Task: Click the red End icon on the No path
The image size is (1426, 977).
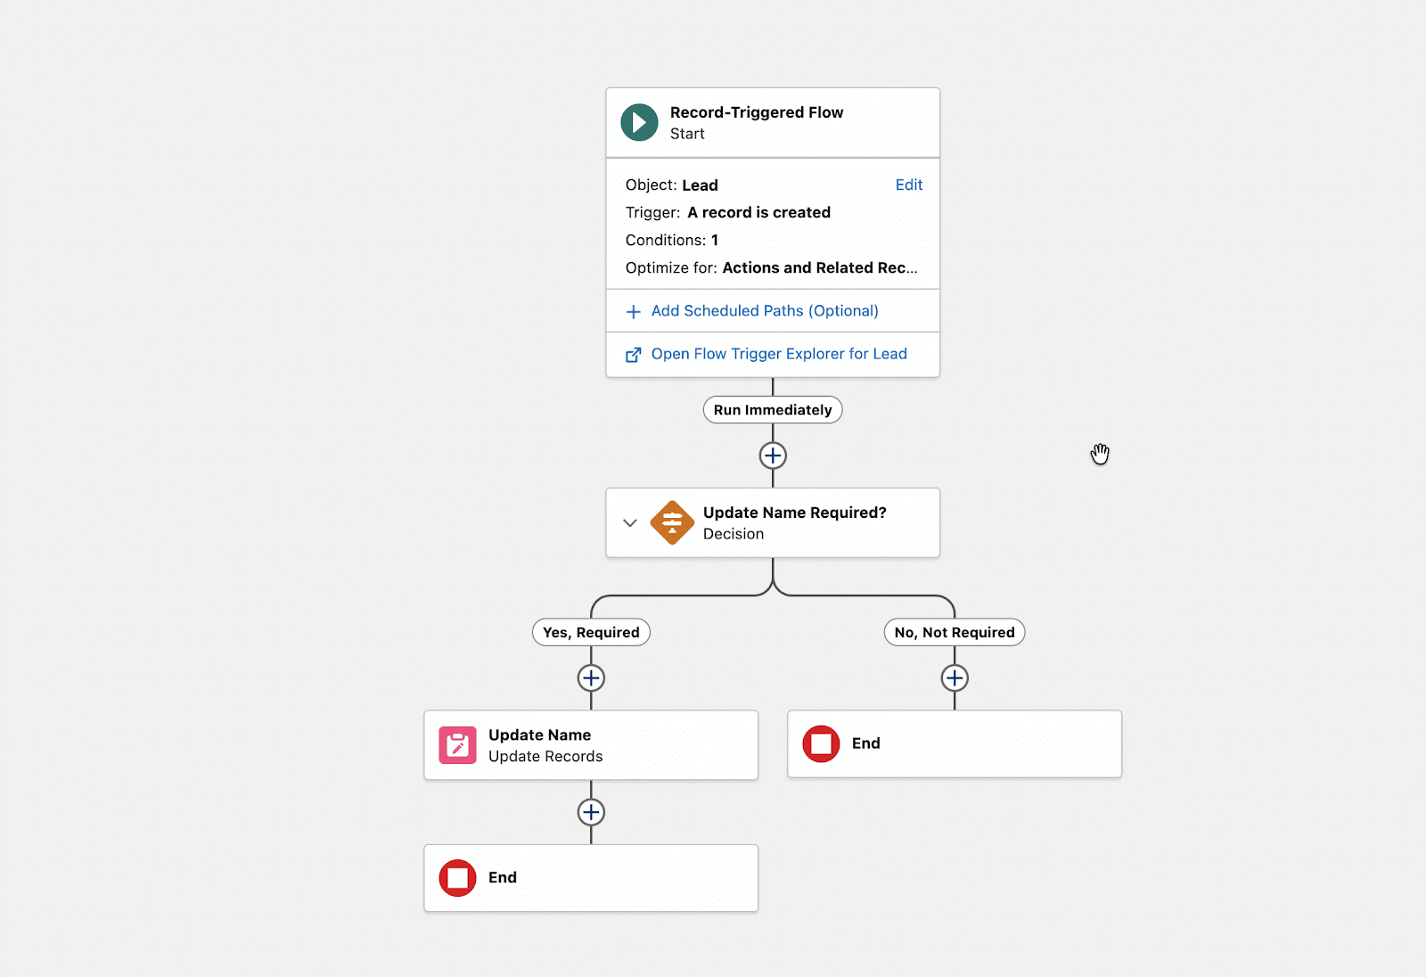Action: 821,743
